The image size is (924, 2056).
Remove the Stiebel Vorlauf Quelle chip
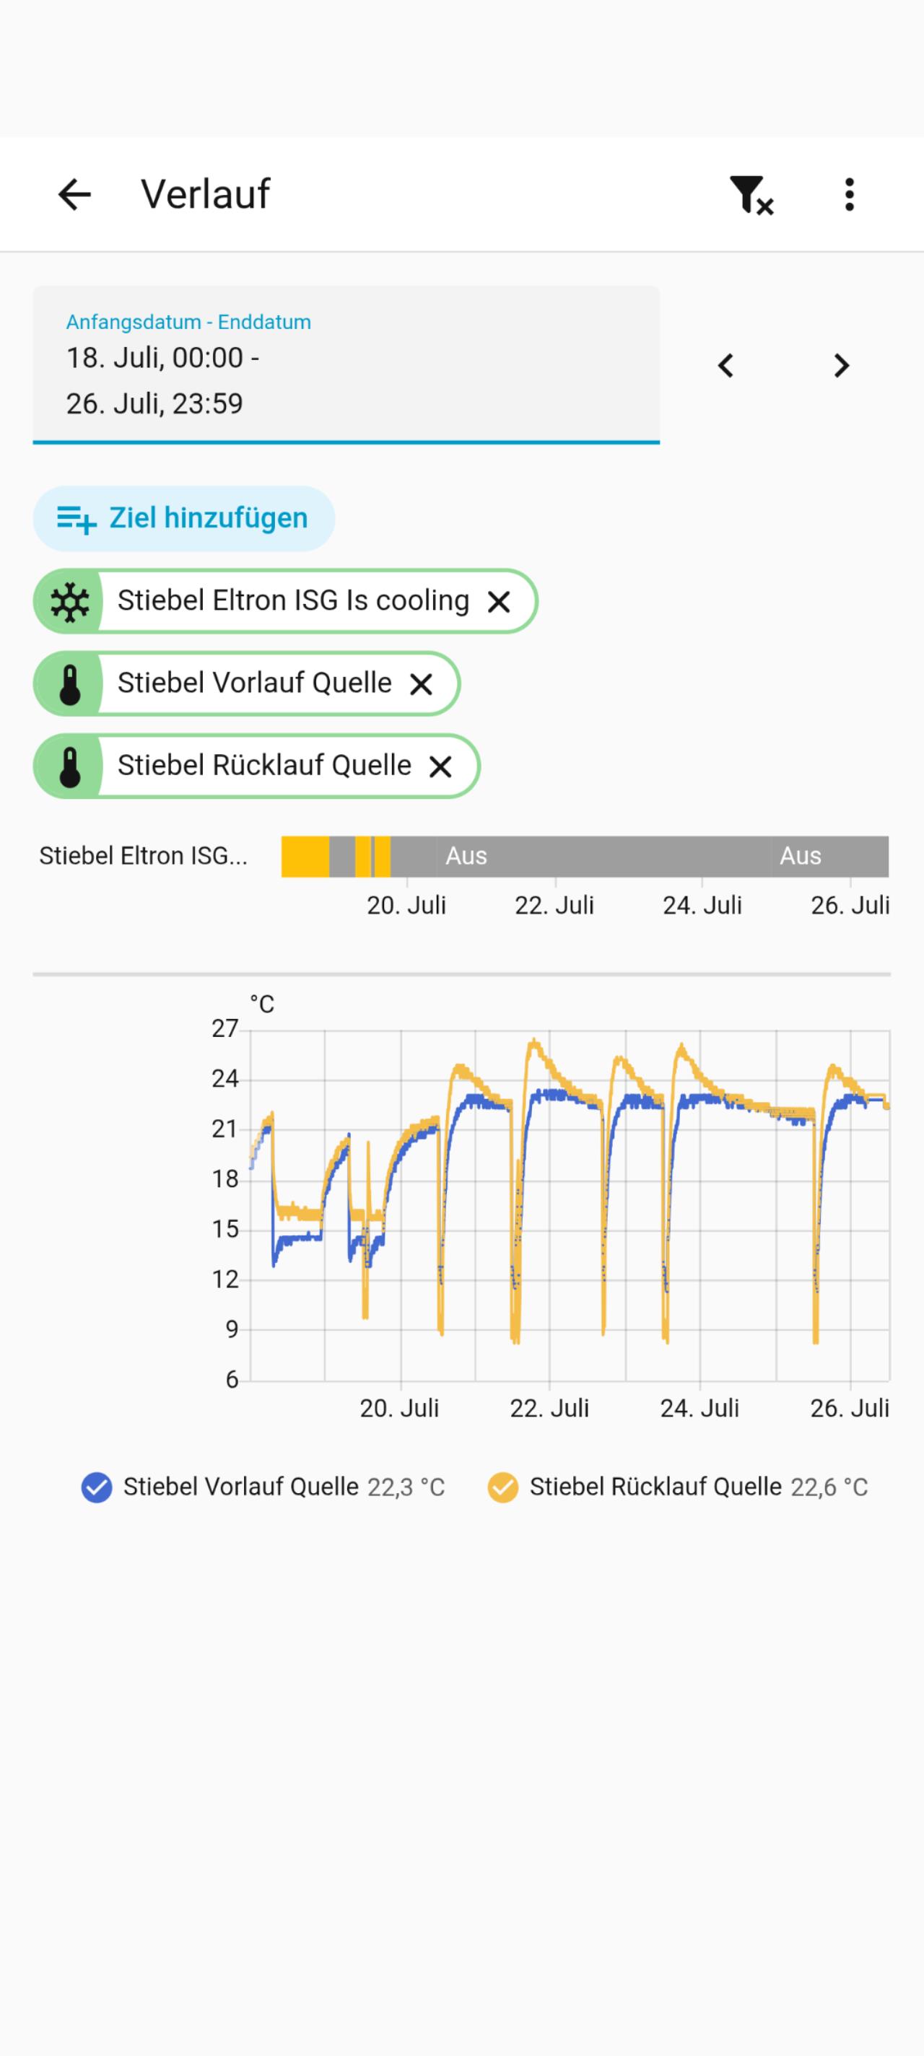point(421,684)
